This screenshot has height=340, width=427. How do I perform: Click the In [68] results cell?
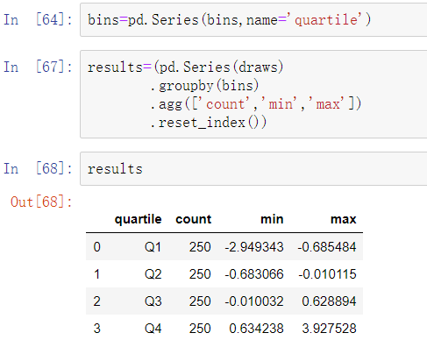click(253, 168)
